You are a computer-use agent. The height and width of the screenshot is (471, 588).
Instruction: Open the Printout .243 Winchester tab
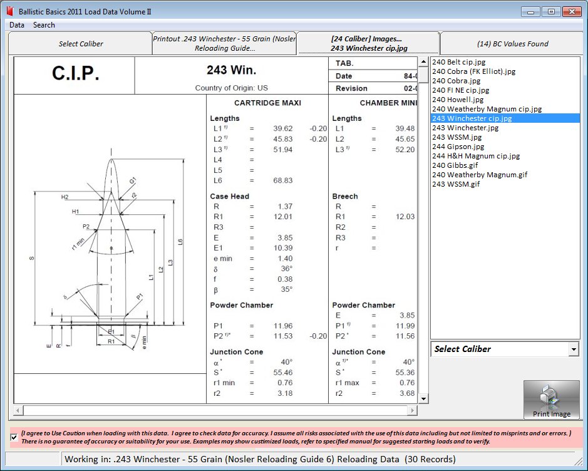tap(224, 44)
